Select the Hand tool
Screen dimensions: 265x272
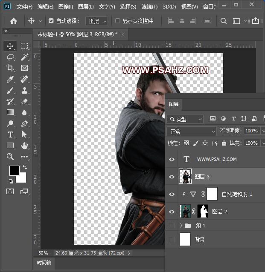24,146
